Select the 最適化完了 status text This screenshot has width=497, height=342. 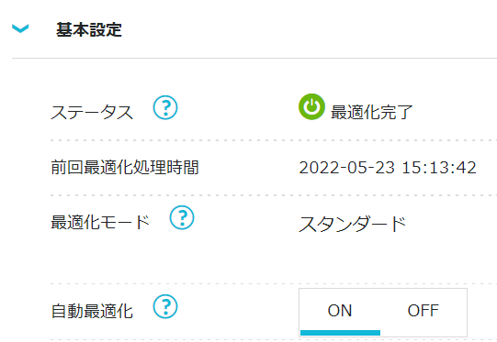[372, 112]
